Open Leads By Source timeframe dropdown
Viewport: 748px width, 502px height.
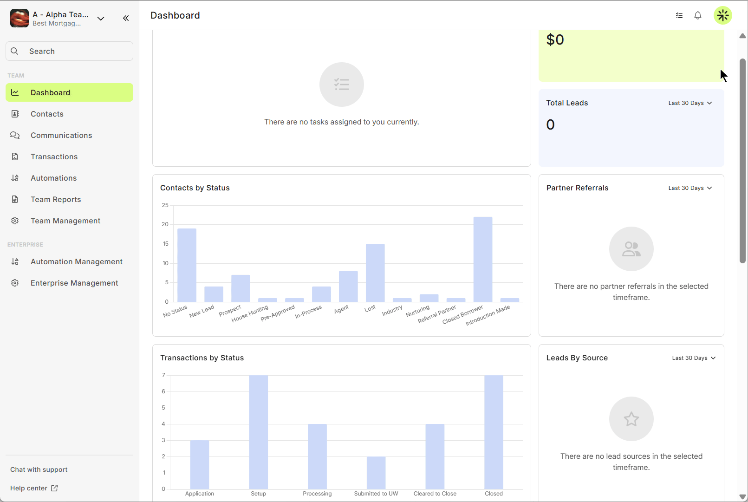(694, 358)
